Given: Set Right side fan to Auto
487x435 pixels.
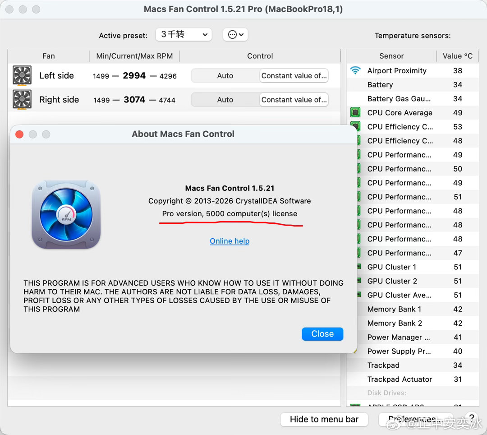Looking at the screenshot, I should pos(225,100).
